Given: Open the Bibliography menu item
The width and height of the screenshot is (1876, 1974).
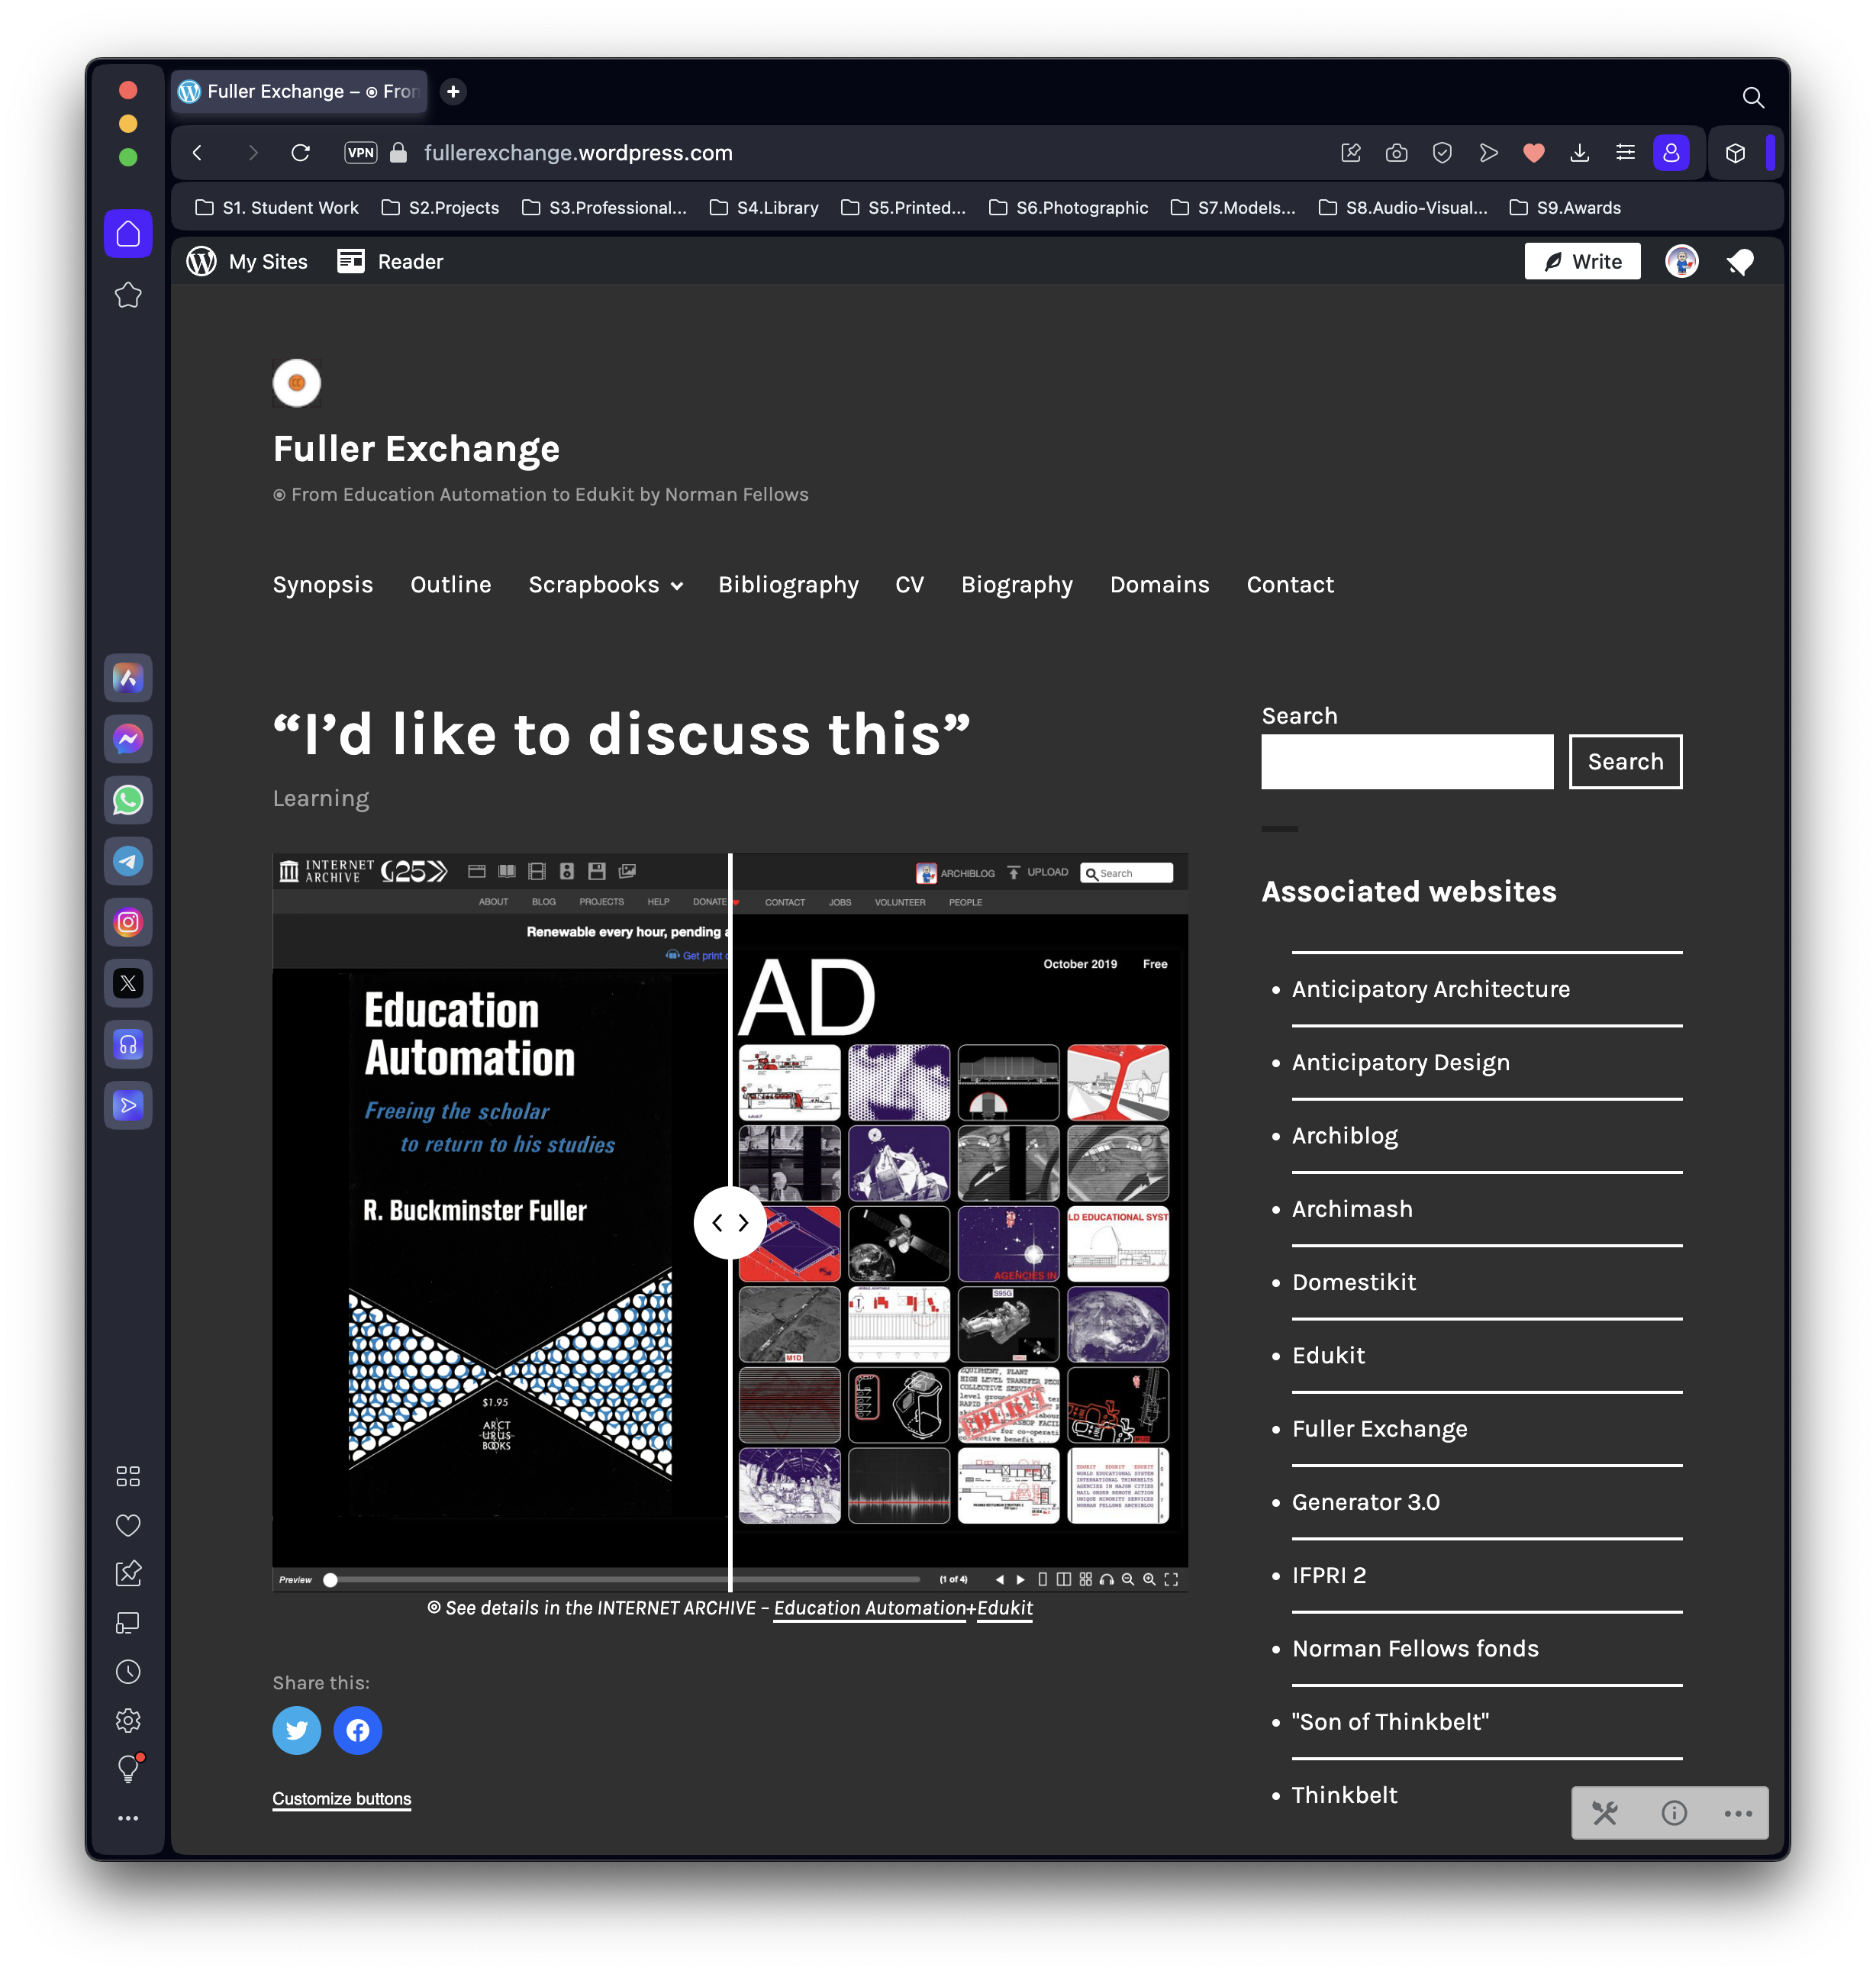Looking at the screenshot, I should click(788, 585).
